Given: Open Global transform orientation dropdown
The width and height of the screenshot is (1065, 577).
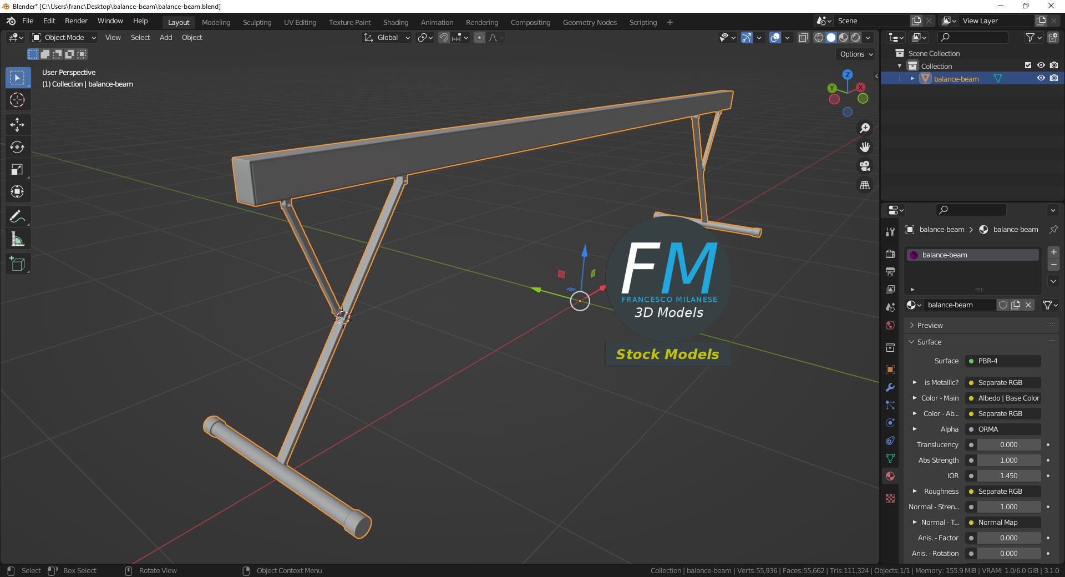Looking at the screenshot, I should coord(387,38).
